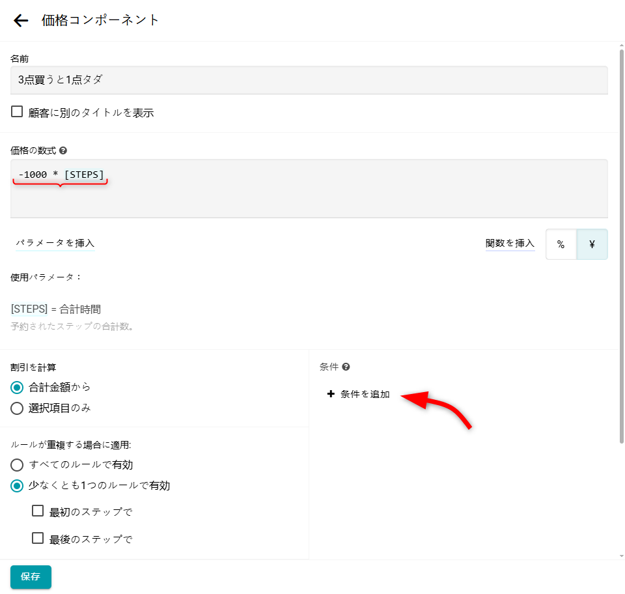Click the [STEPS] parameter link
Image resolution: width=625 pixels, height=594 pixels.
pyautogui.click(x=29, y=309)
